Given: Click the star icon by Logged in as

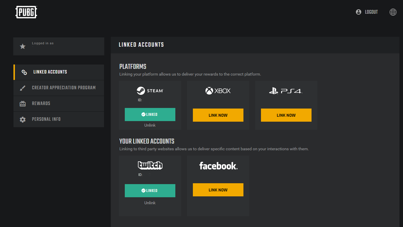Looking at the screenshot, I should point(23,46).
